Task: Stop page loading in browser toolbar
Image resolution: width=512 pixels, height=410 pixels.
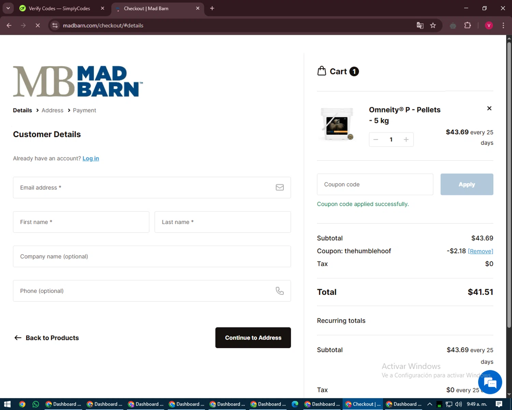Action: coord(38,25)
